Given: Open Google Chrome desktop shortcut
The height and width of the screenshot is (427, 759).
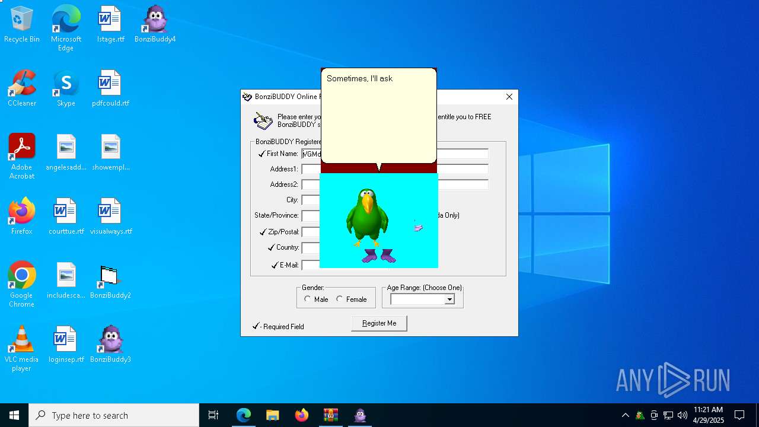Looking at the screenshot, I should 22,285.
